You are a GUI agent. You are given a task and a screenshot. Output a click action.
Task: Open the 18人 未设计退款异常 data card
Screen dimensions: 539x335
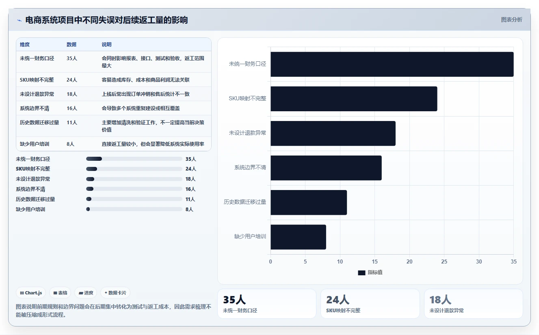pos(473,304)
